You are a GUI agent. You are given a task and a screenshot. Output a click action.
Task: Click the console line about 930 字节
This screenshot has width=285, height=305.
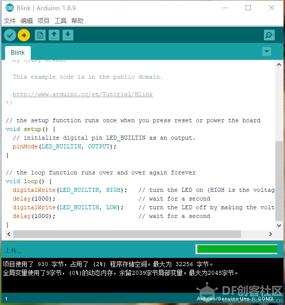tap(108, 264)
